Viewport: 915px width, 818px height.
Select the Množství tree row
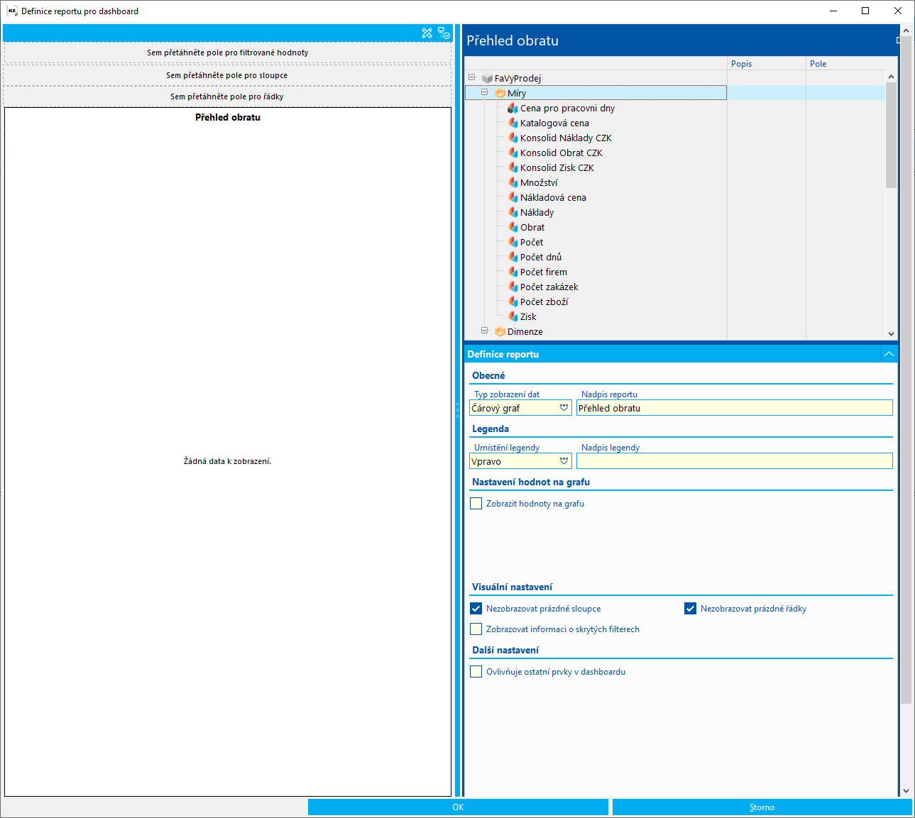tap(675, 183)
